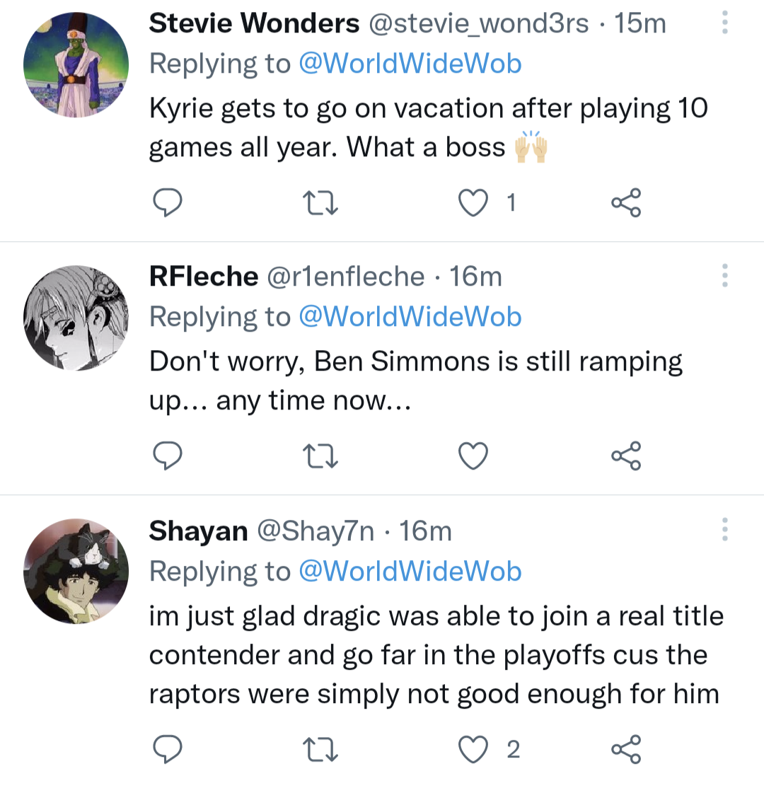Open more options on Stevie Wonders' tweet

point(724,23)
